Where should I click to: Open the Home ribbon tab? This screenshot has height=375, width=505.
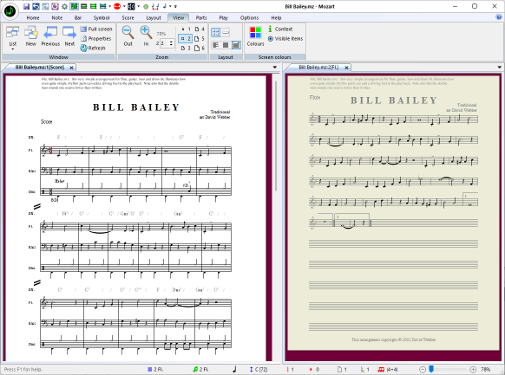click(x=33, y=17)
